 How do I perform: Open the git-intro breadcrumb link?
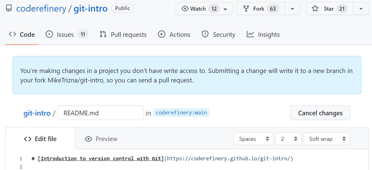(x=37, y=113)
